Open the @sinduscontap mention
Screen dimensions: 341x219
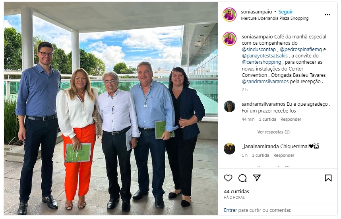[259, 50]
